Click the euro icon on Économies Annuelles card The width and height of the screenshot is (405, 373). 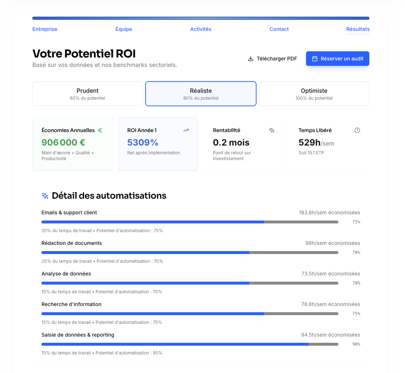point(100,130)
